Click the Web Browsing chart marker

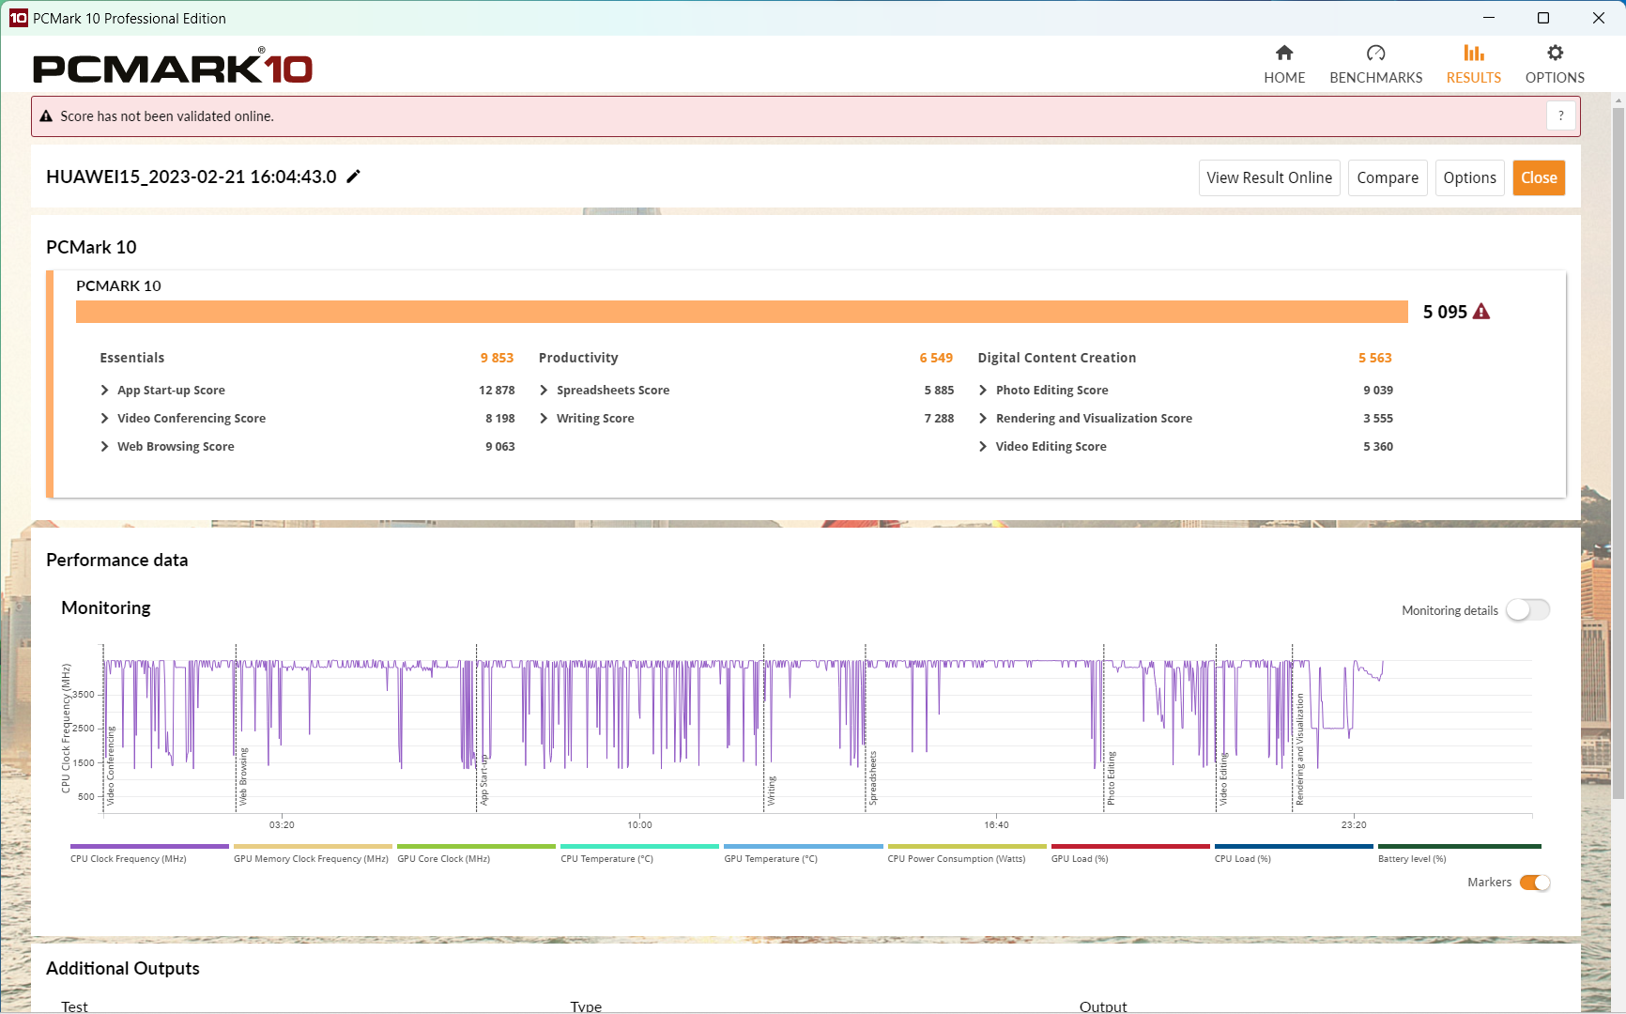pyautogui.click(x=243, y=776)
